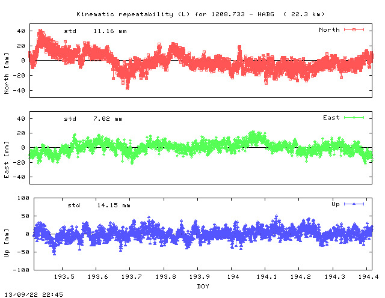Click the East legend marker line

click(x=354, y=118)
